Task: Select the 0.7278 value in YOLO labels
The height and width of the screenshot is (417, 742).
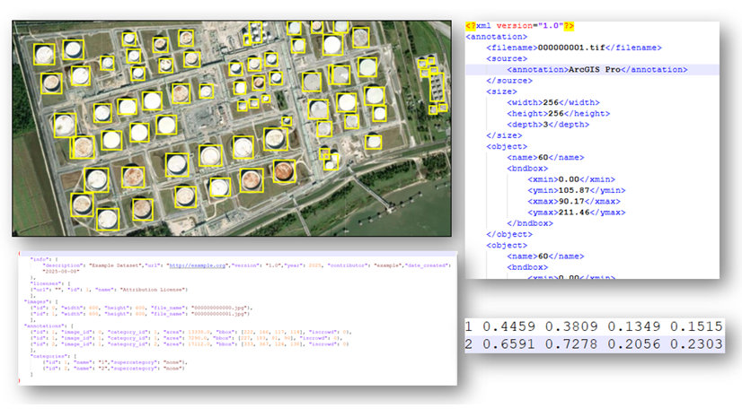Action: point(571,344)
